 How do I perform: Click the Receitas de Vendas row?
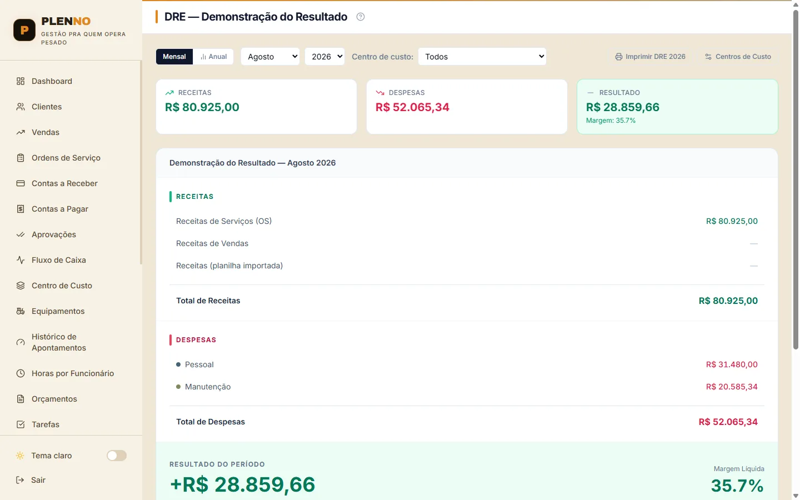[467, 243]
